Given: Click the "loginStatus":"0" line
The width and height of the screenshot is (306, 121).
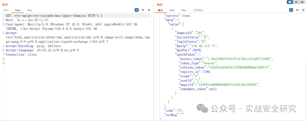Looking at the screenshot, I should (191, 41).
